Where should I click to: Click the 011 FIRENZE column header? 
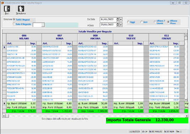(167, 37)
